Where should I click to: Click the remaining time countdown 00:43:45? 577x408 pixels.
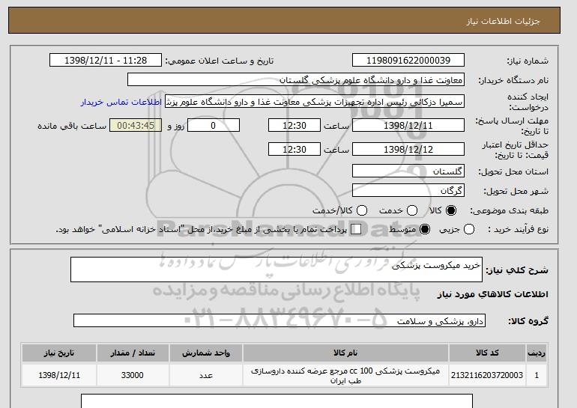coord(136,125)
